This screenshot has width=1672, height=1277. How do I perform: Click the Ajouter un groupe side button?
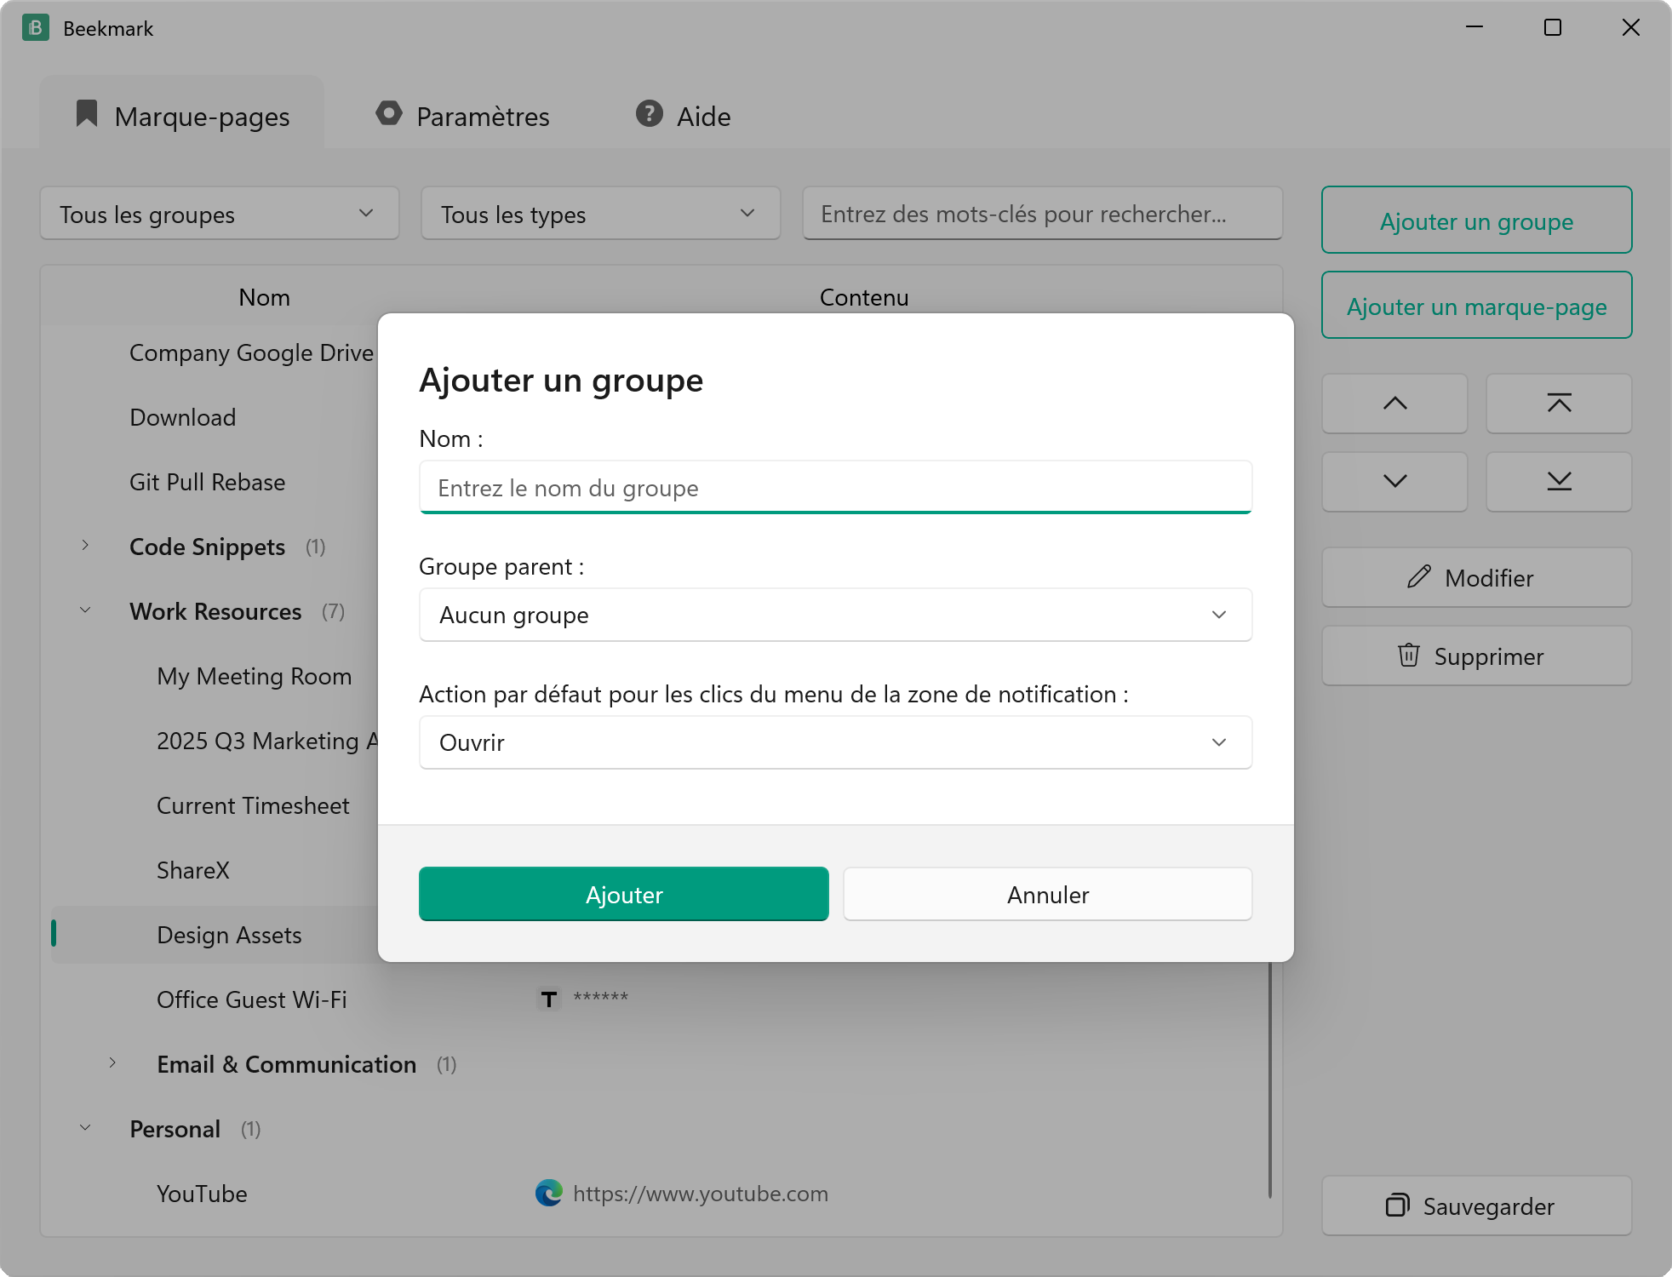pos(1477,220)
